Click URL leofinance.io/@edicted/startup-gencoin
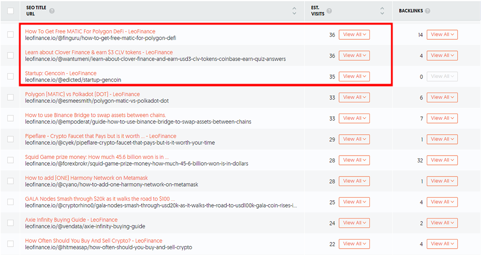This screenshot has height=255, width=481. tap(73, 80)
